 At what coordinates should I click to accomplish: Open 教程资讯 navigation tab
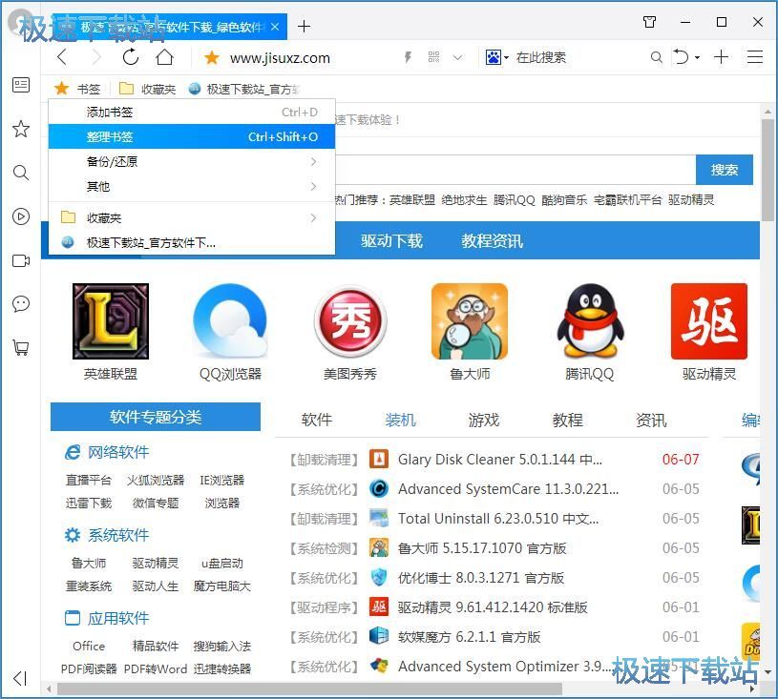[x=492, y=241]
